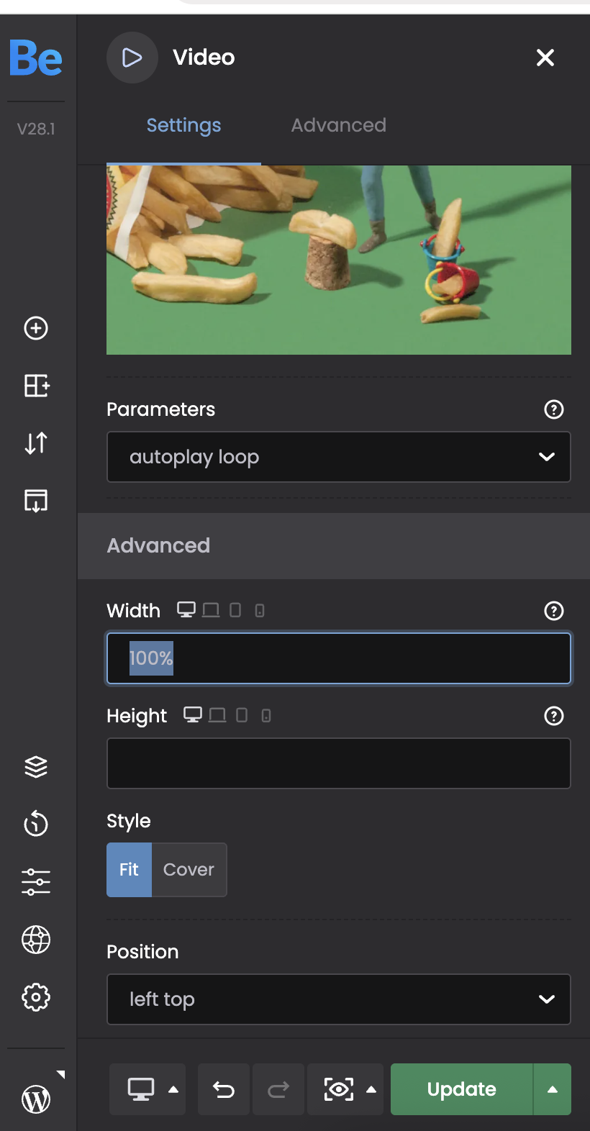Switch to the Settings tab
Screen dimensions: 590x1131
(x=183, y=125)
